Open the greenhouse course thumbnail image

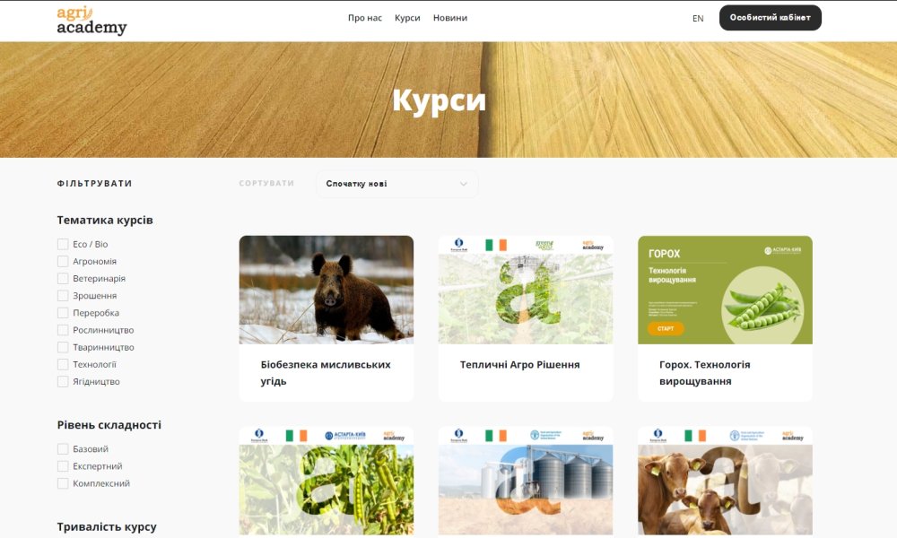(525, 290)
